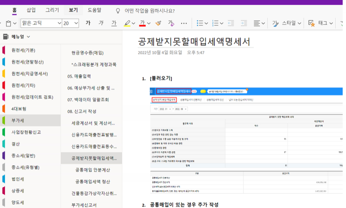Open the 양도세 section
This screenshot has height=208, width=346.
point(31,202)
